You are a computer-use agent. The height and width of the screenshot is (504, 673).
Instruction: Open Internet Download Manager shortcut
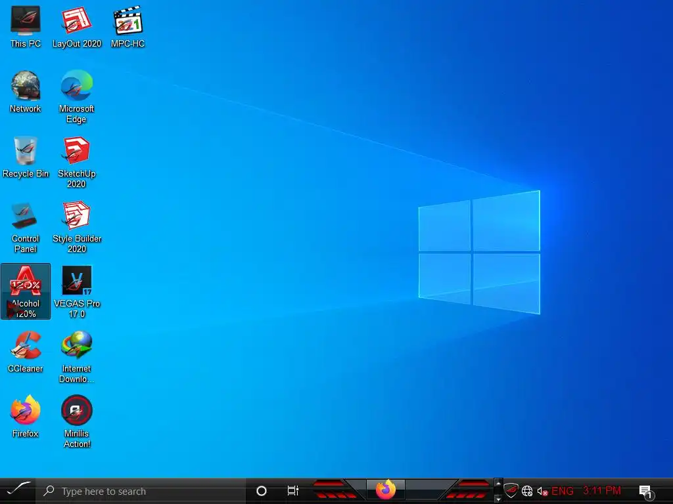pyautogui.click(x=76, y=358)
